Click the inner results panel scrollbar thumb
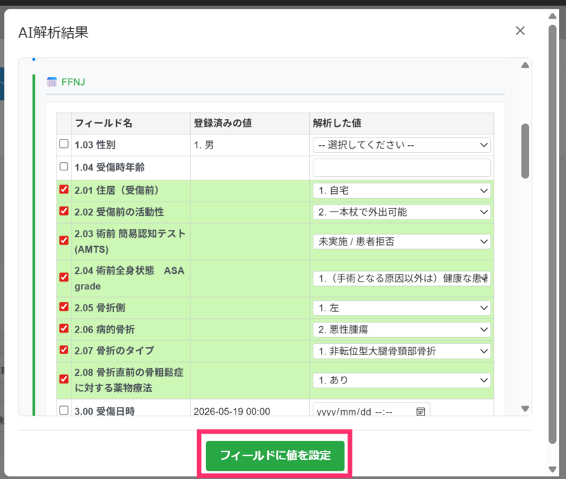 click(x=525, y=151)
